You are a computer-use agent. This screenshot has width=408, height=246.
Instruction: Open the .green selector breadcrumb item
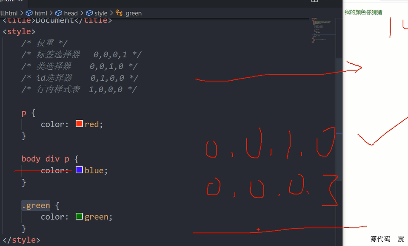[x=129, y=13]
